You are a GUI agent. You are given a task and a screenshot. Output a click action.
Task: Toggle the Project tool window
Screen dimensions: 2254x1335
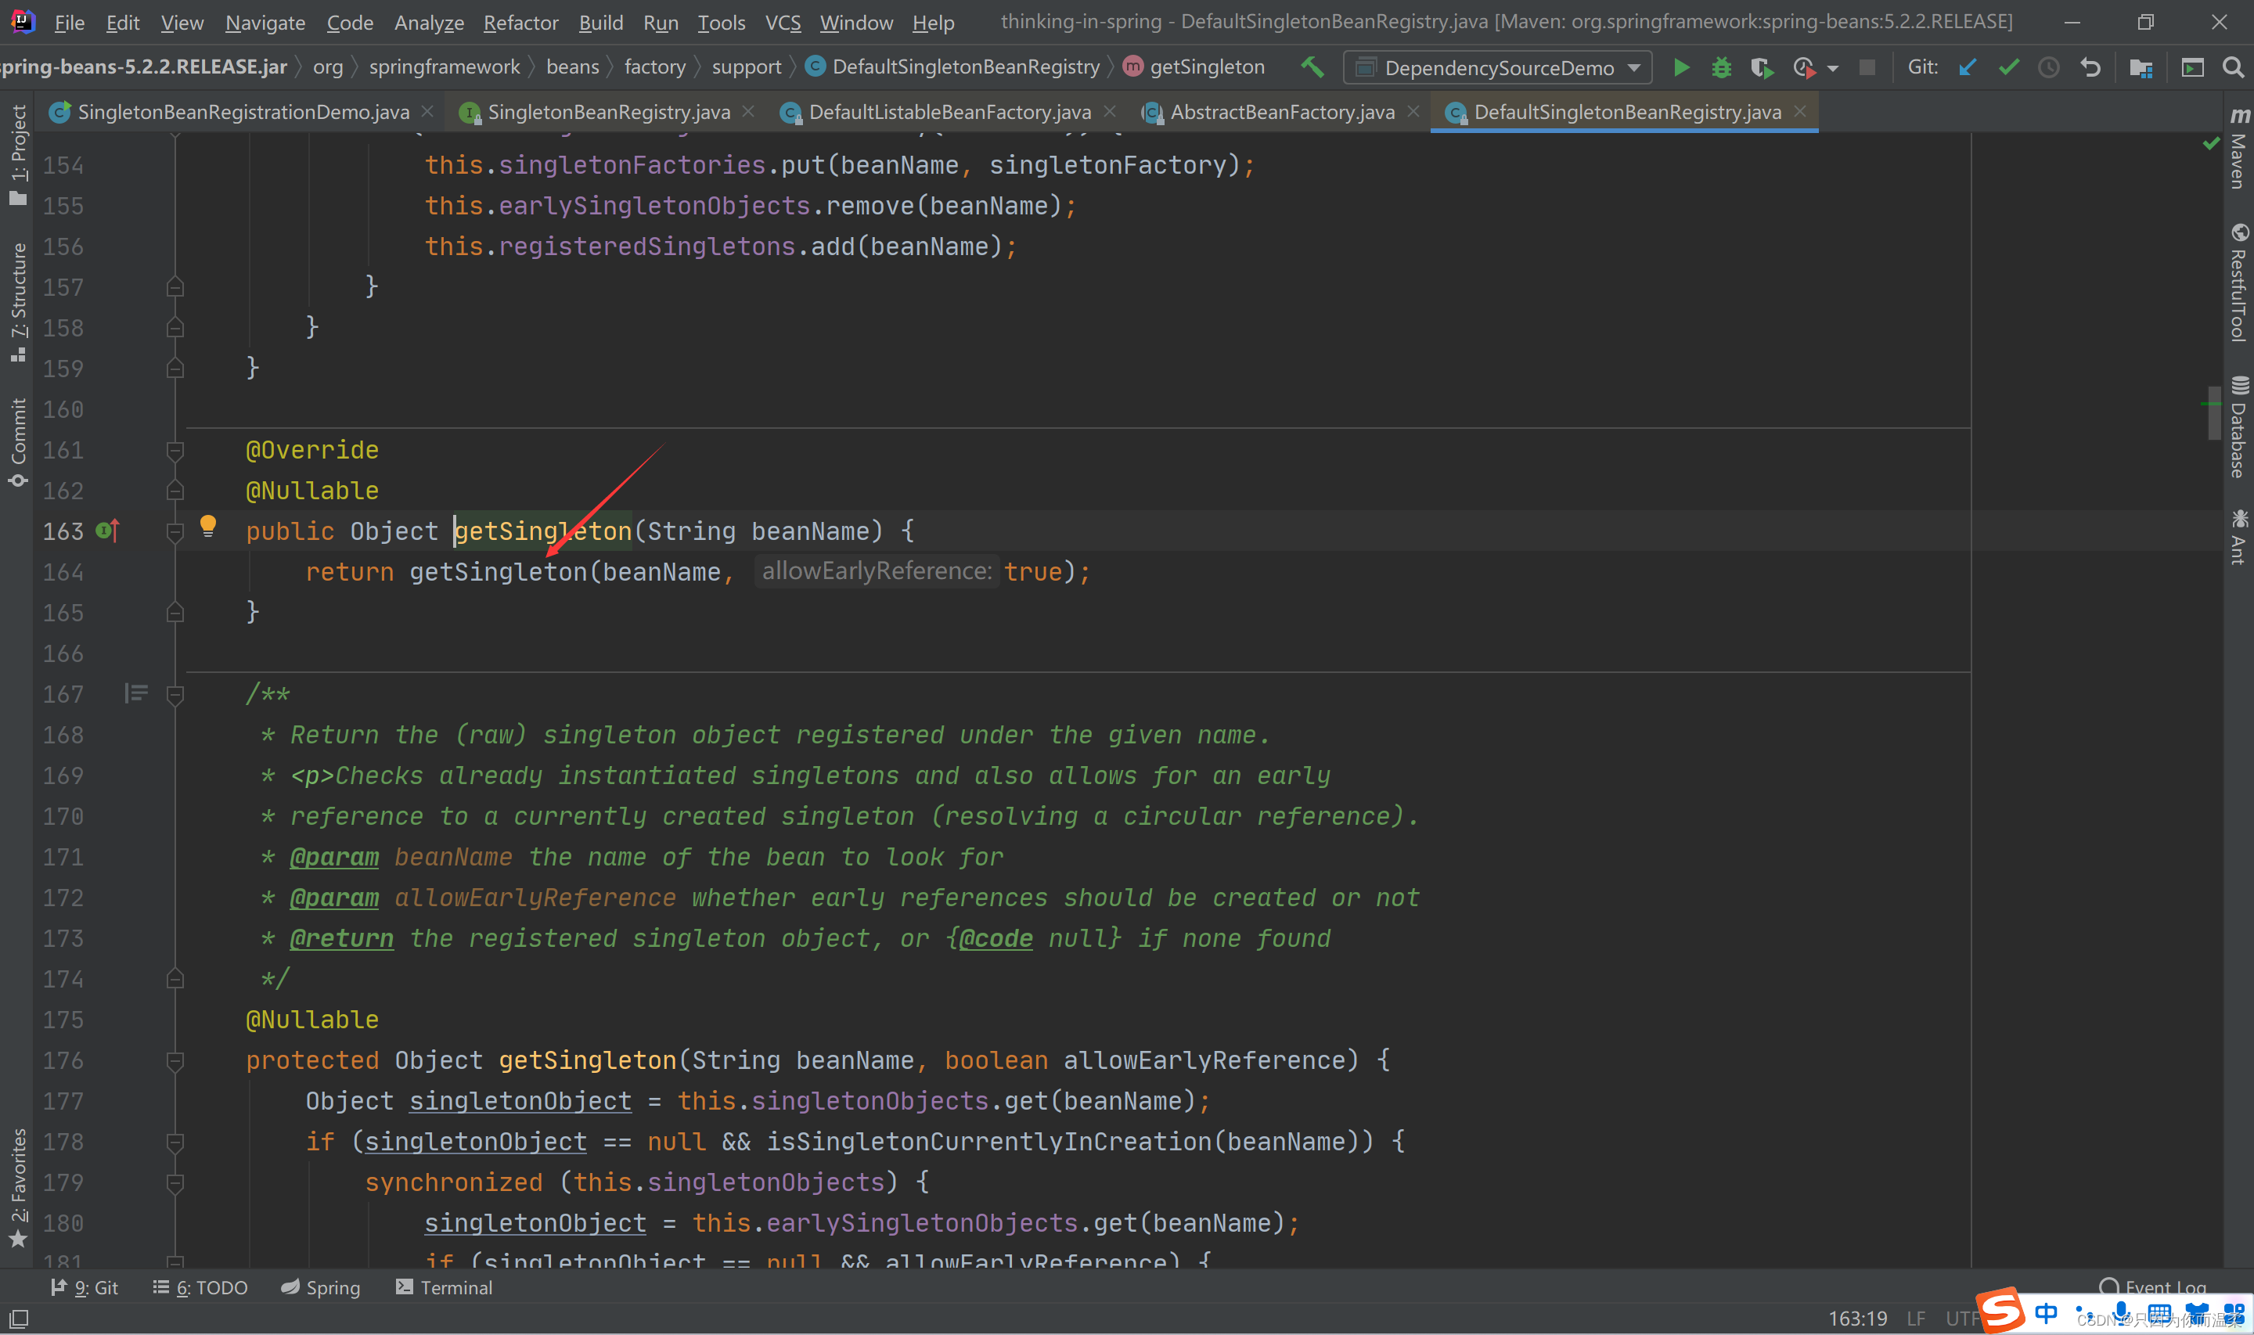pyautogui.click(x=18, y=155)
